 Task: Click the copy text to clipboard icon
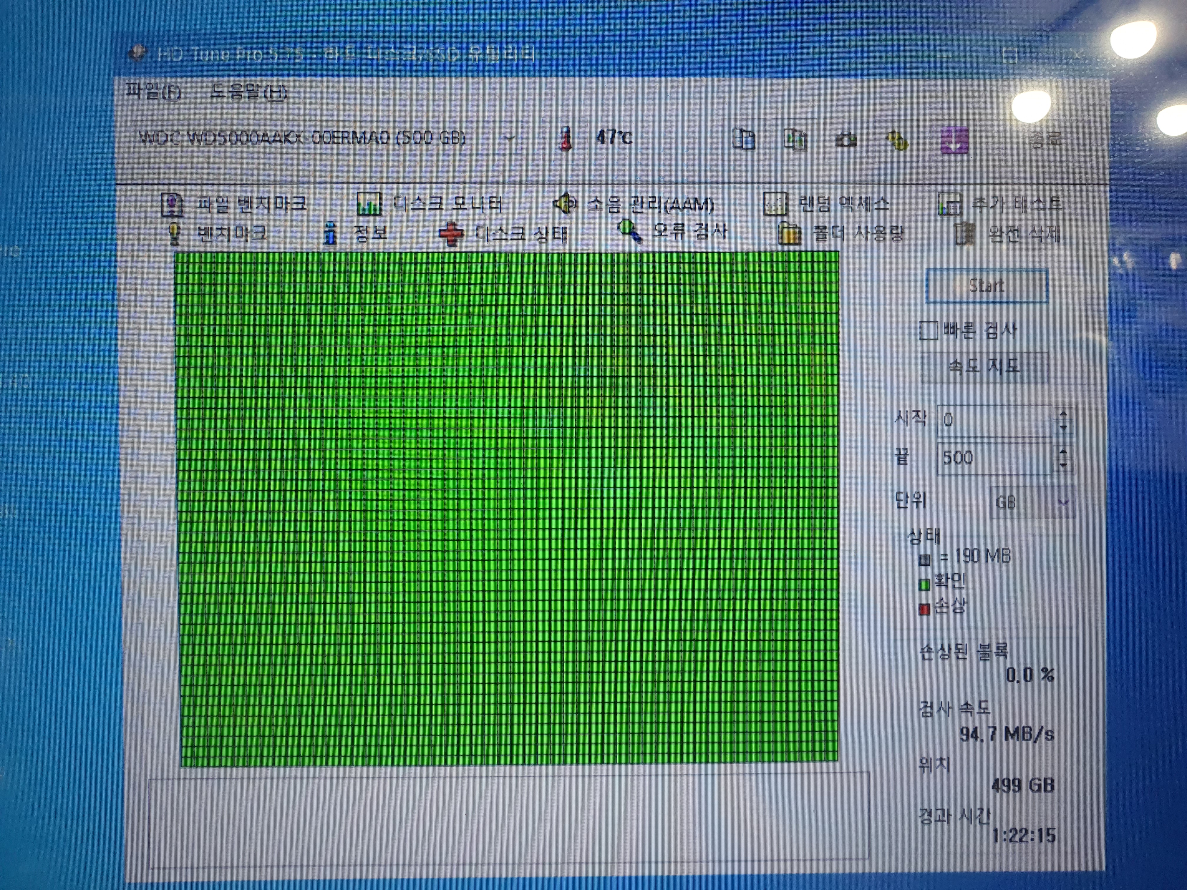pos(744,140)
